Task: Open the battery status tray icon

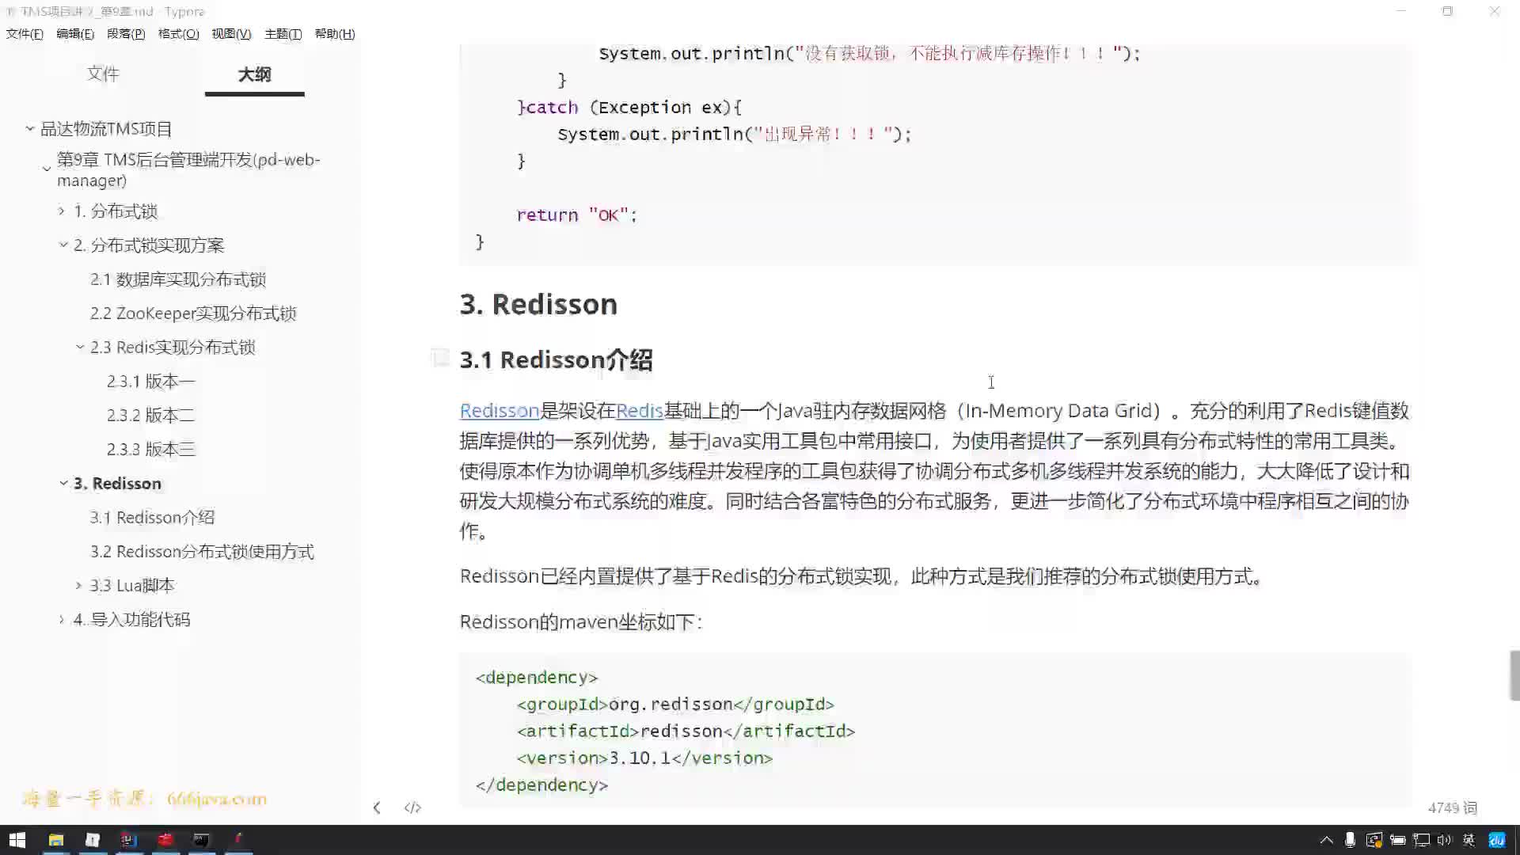Action: [x=1397, y=840]
